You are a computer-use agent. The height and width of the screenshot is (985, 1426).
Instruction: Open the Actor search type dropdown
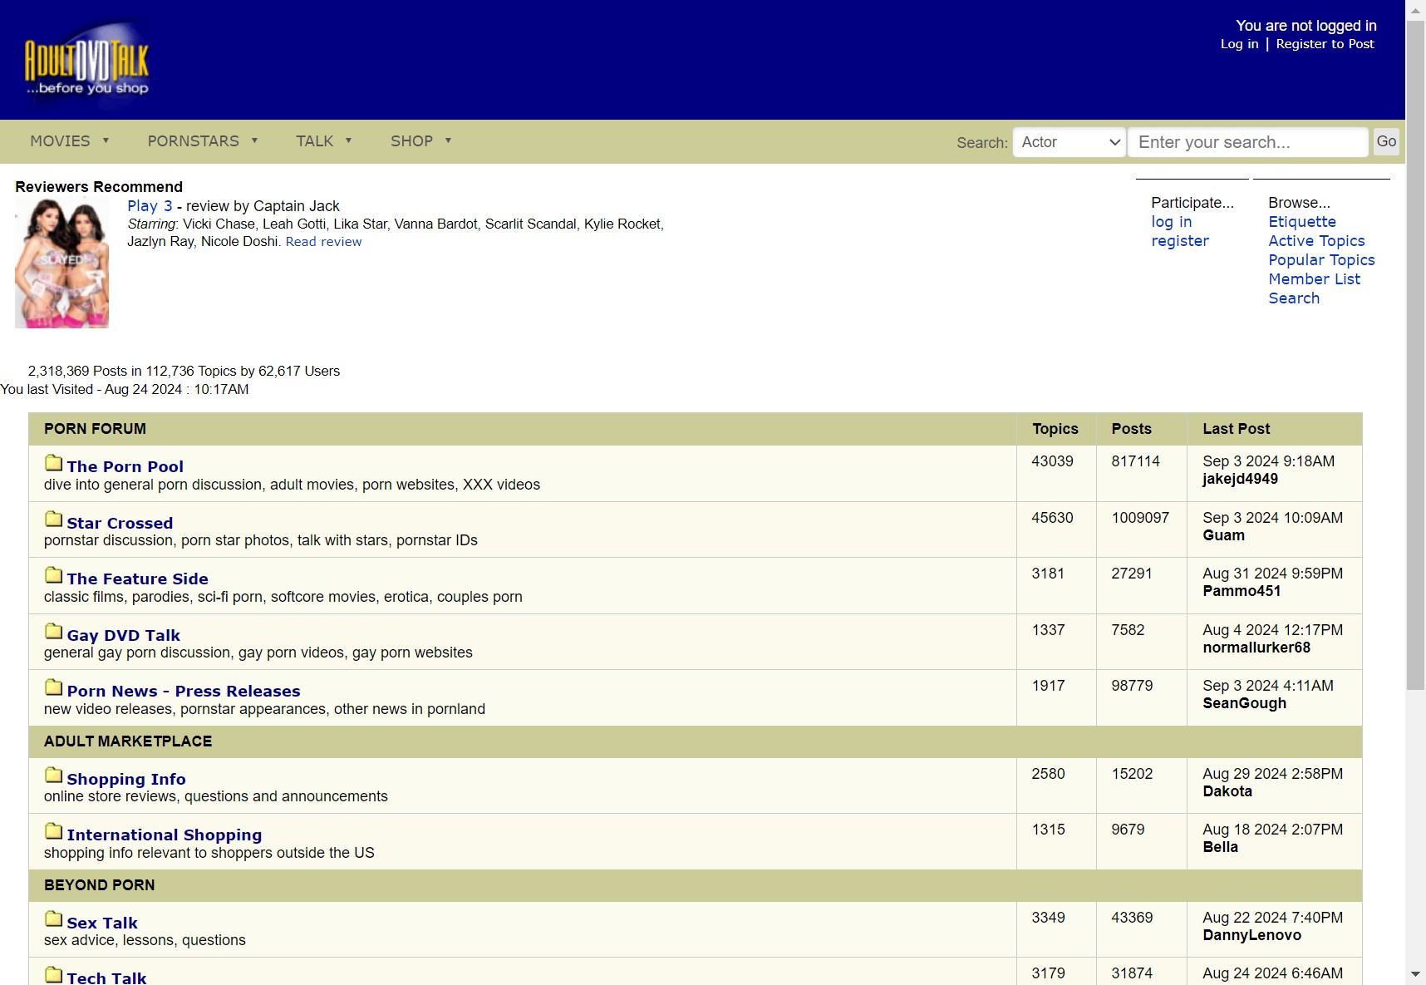click(x=1069, y=142)
